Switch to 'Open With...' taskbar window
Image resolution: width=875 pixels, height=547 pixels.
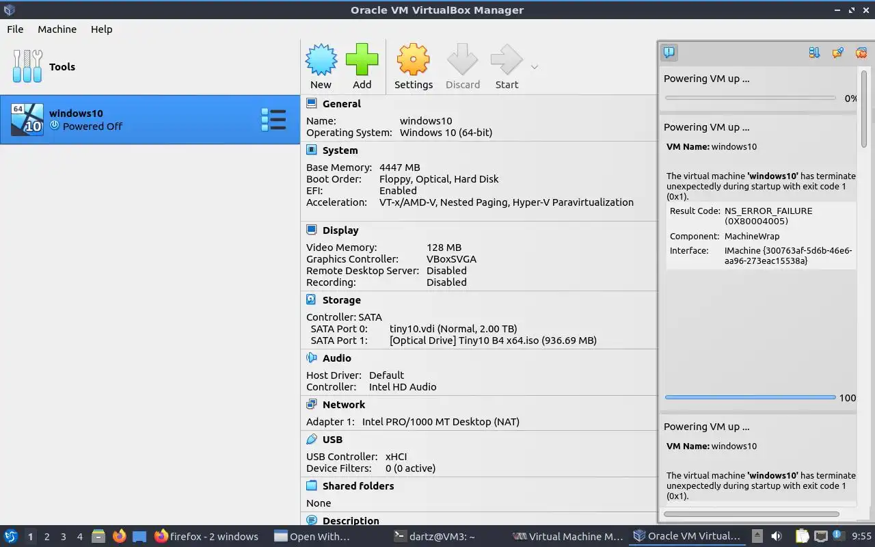click(x=312, y=536)
